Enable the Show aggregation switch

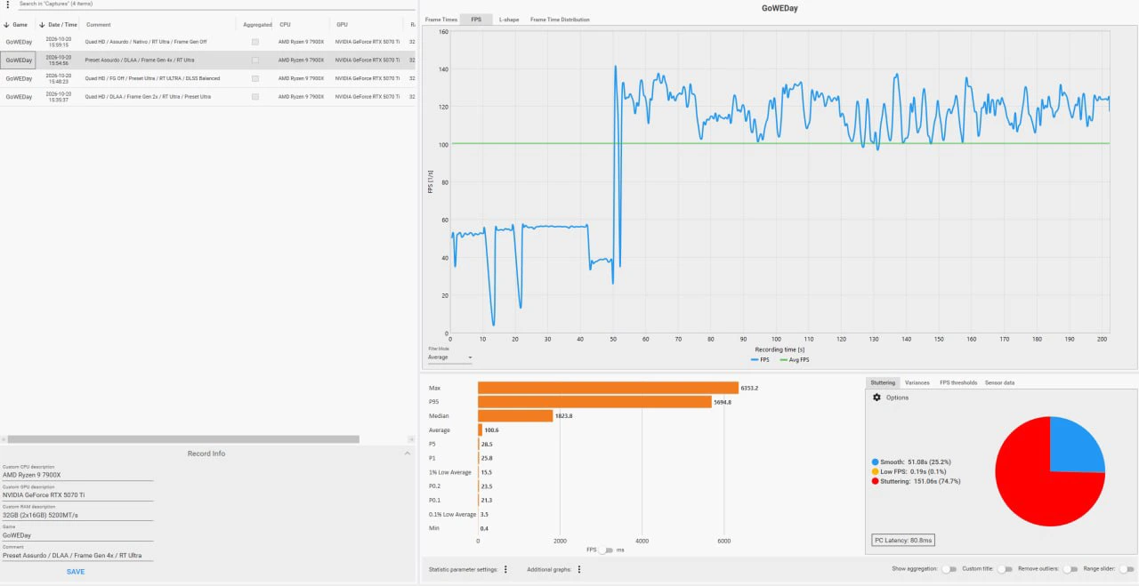[x=949, y=569]
